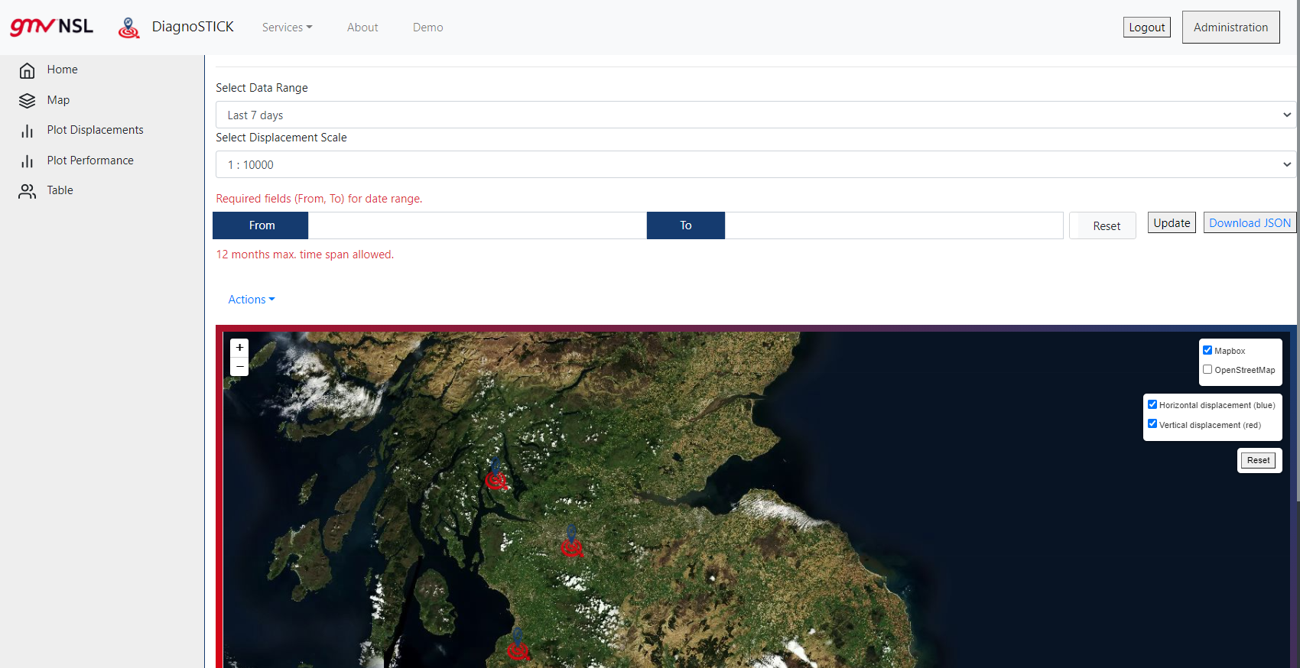Enable the OpenStreetMap base layer checkbox

[1207, 369]
